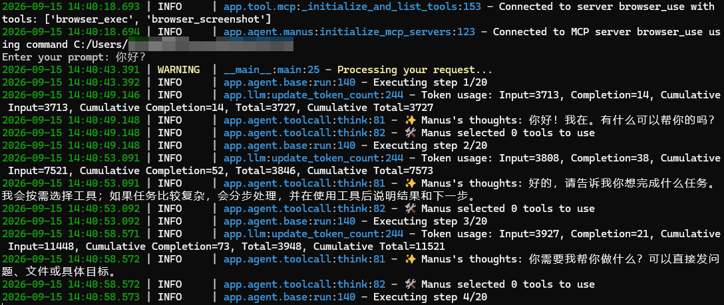This screenshot has height=305, width=724.
Task: Click "Token usage: Input=3713, Completion=14"
Action: point(536,95)
